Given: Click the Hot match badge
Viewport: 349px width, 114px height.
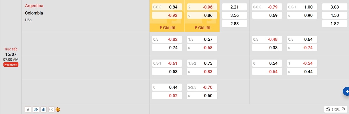Looking at the screenshot, I should tap(11, 65).
